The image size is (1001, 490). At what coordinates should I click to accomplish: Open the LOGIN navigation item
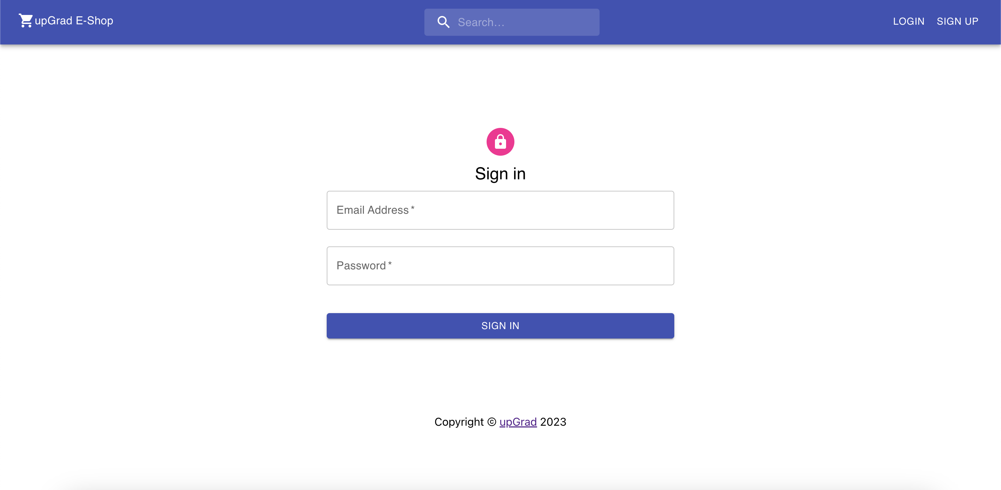point(908,21)
